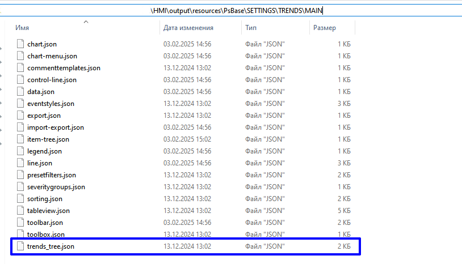Sort by Дата изменения column header
Viewport: 462px width, 264px height.
tap(187, 28)
